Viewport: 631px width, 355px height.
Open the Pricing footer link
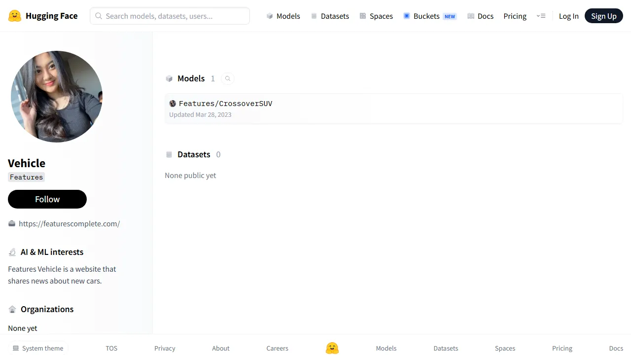click(562, 348)
